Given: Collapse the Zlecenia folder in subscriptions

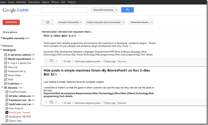Looking at the screenshot, I should [x=2, y=87].
